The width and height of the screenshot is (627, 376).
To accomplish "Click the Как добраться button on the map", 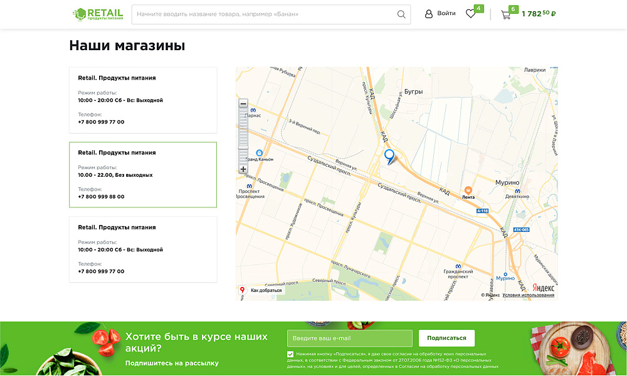I will click(261, 290).
